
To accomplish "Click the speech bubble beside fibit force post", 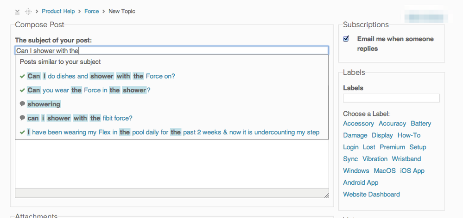I will 22,118.
